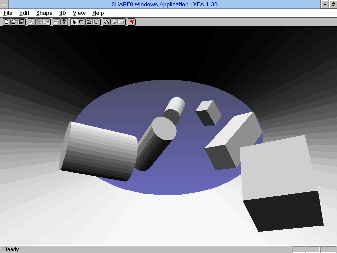Click the Print icon in toolbar

tap(56, 22)
